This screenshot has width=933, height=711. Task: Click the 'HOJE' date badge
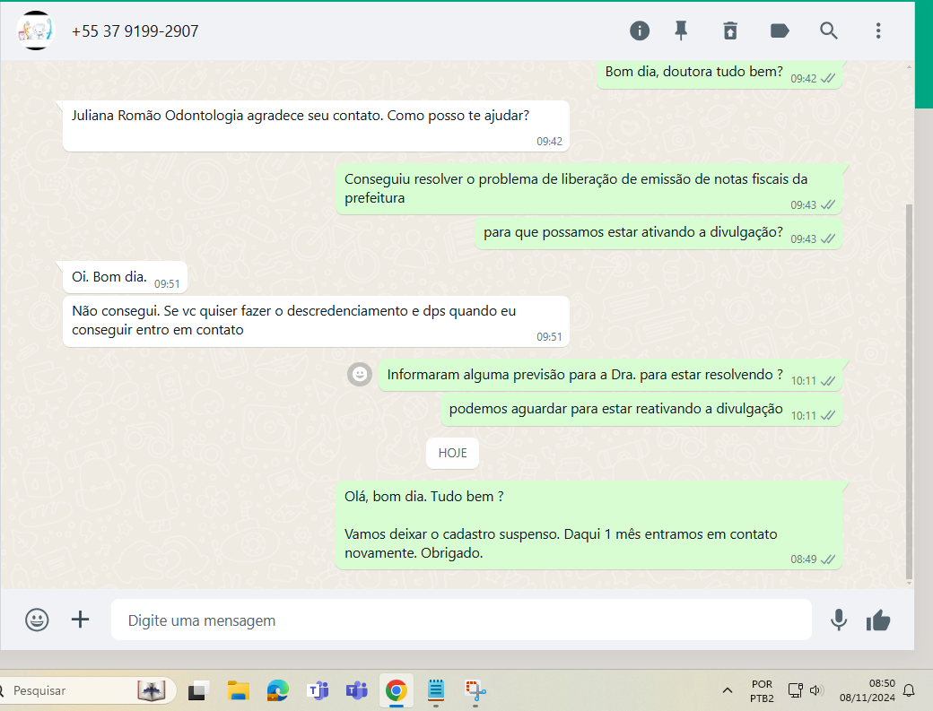point(452,454)
